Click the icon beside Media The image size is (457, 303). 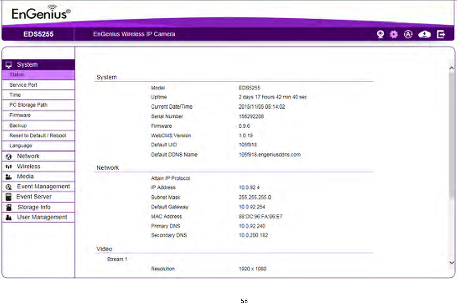click(x=9, y=177)
